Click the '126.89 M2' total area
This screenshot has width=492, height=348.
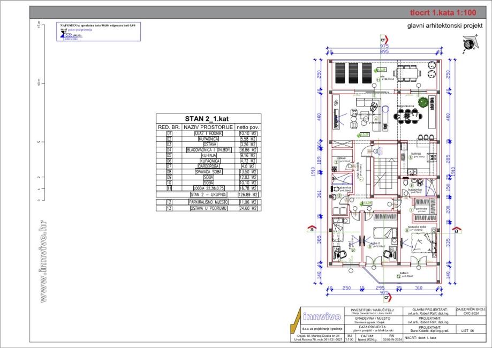click(x=248, y=194)
